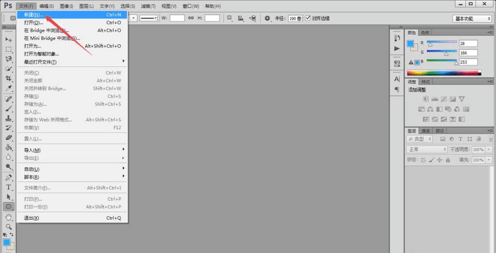Open the 编辑 menu
This screenshot has width=496, height=253.
[x=47, y=6]
